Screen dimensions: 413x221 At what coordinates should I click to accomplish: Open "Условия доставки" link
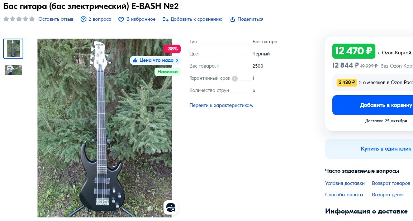pos(345,183)
